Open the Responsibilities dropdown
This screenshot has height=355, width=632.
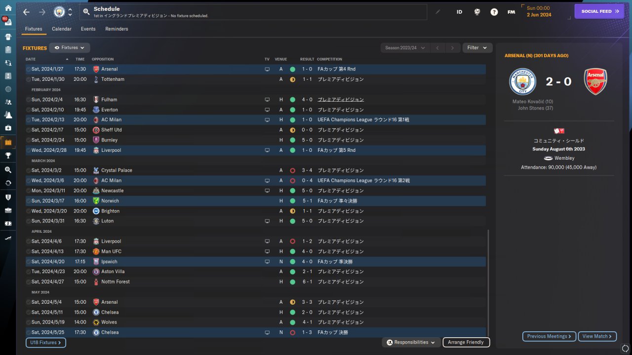411,342
